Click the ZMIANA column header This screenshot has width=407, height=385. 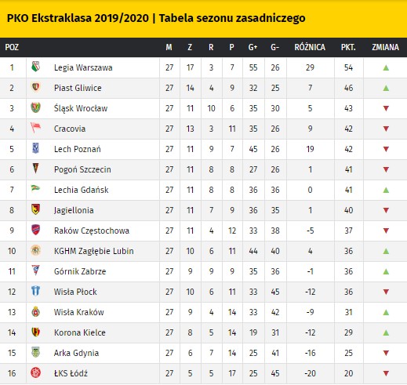coord(385,47)
